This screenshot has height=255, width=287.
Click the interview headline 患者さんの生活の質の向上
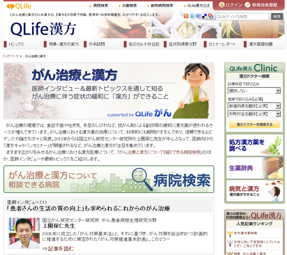tap(88, 208)
